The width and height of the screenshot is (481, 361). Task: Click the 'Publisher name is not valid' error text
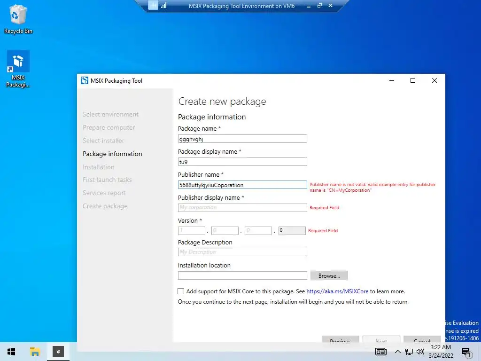[372, 187]
